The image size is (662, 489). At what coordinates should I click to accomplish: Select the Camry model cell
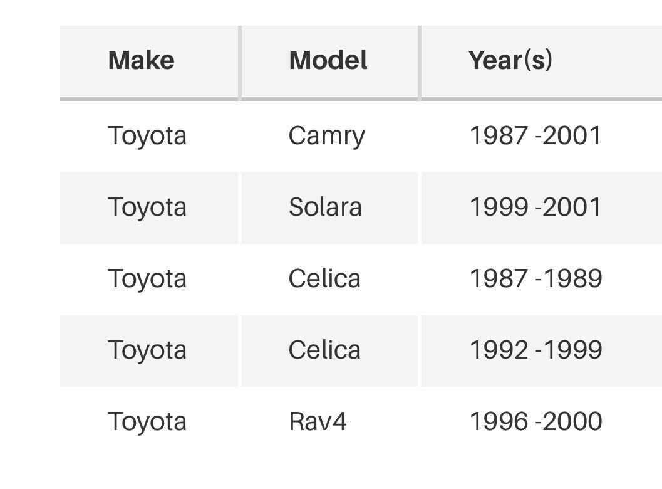click(326, 137)
